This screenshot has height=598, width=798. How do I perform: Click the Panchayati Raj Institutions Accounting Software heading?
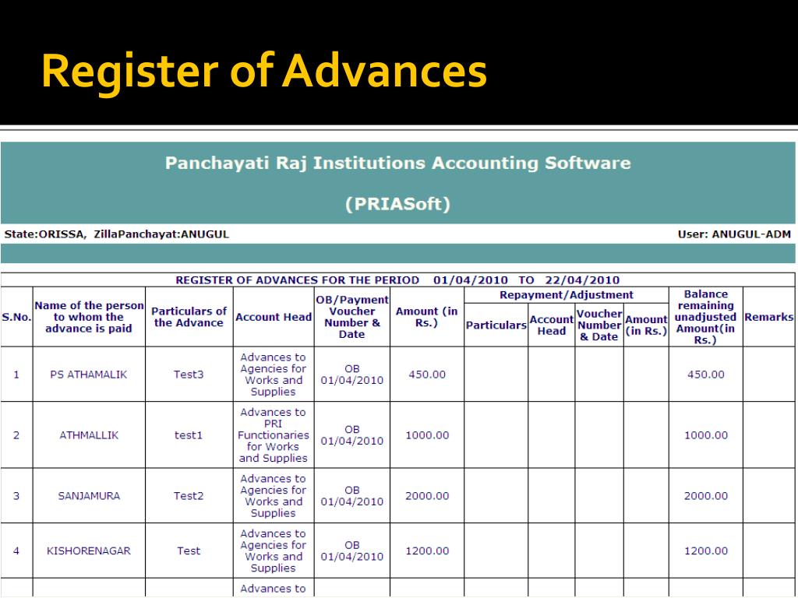pos(397,164)
